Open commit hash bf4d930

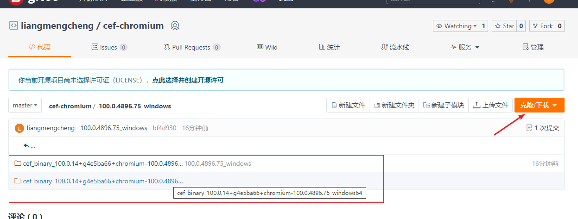[165, 128]
